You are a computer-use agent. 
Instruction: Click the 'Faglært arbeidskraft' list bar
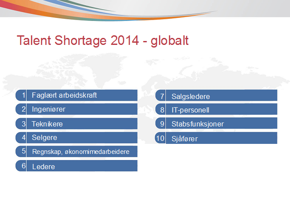click(x=82, y=95)
